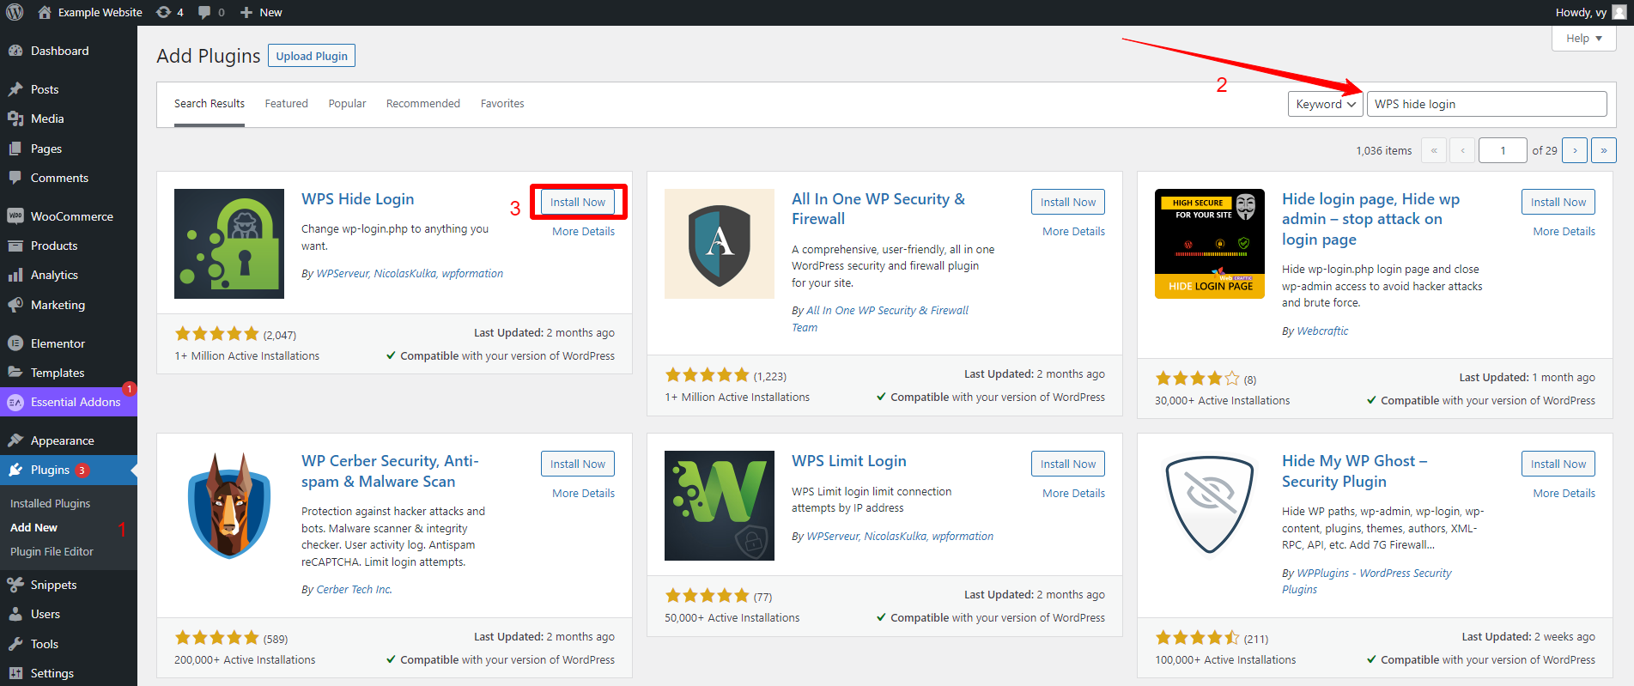Click the WP Cerber dog logo thumbnail
This screenshot has width=1634, height=686.
[229, 506]
